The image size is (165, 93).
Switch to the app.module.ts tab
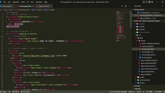[44, 6]
